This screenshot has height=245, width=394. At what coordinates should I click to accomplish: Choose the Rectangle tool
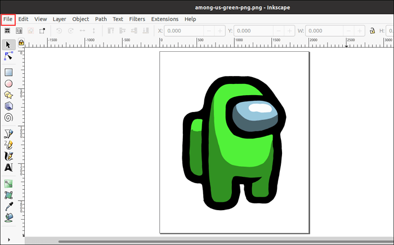coord(8,72)
